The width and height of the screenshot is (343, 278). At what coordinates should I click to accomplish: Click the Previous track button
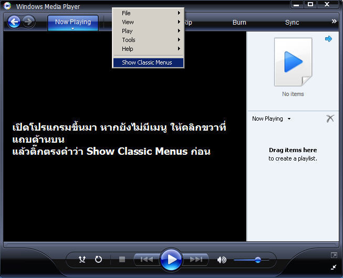click(147, 260)
